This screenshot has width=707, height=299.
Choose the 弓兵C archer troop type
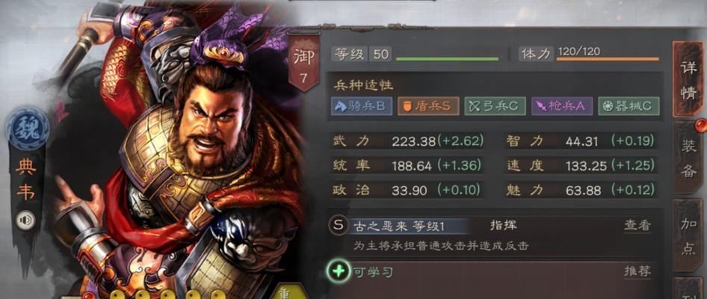tap(495, 105)
